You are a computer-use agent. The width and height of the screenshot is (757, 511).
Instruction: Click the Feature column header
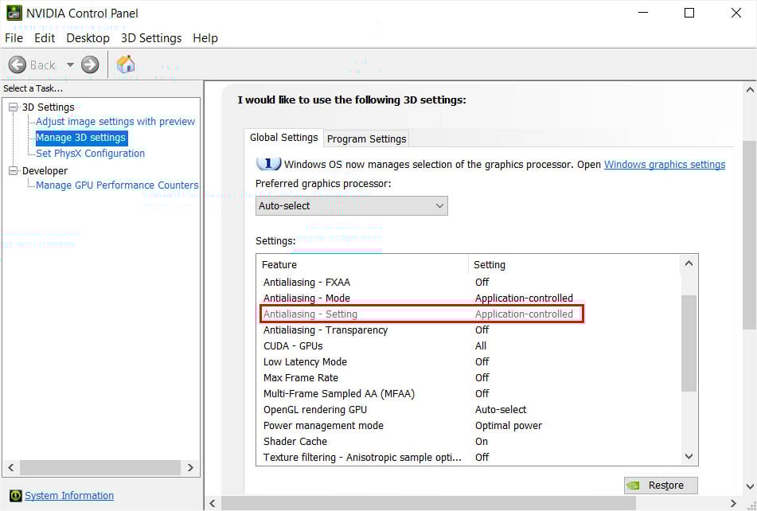pos(363,264)
